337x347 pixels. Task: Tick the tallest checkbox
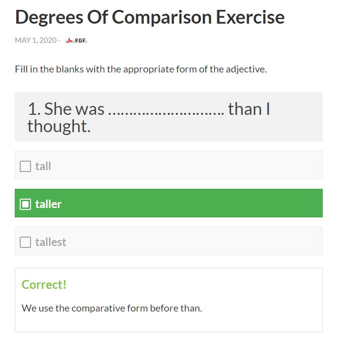pos(25,243)
